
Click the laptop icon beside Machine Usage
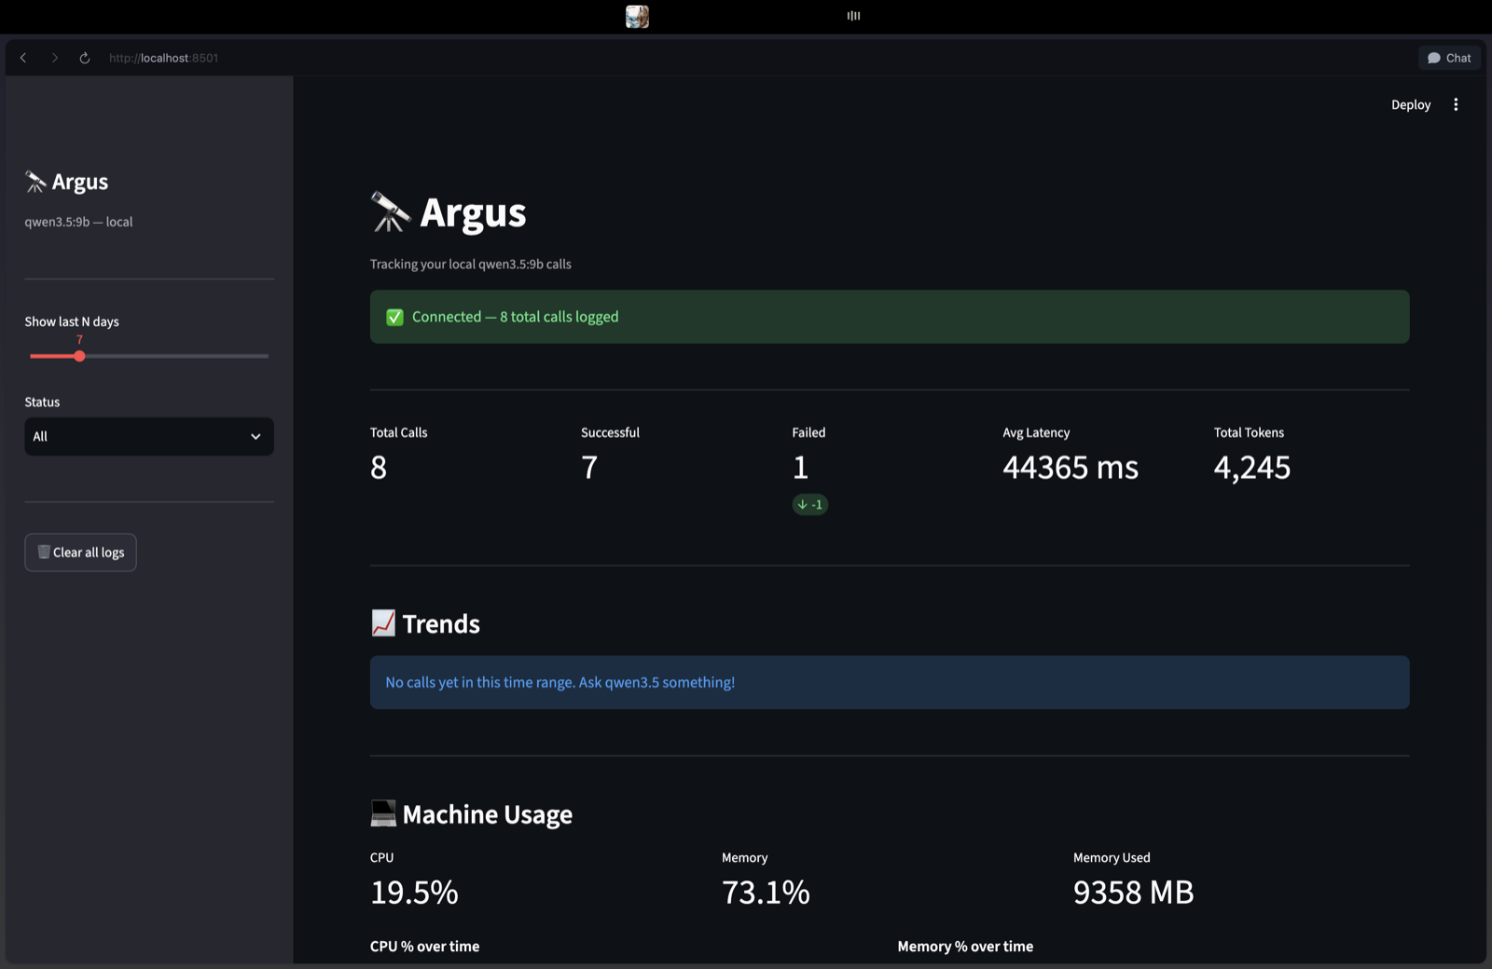coord(383,813)
